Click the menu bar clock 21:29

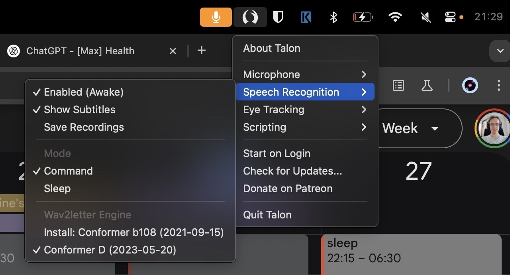point(488,17)
